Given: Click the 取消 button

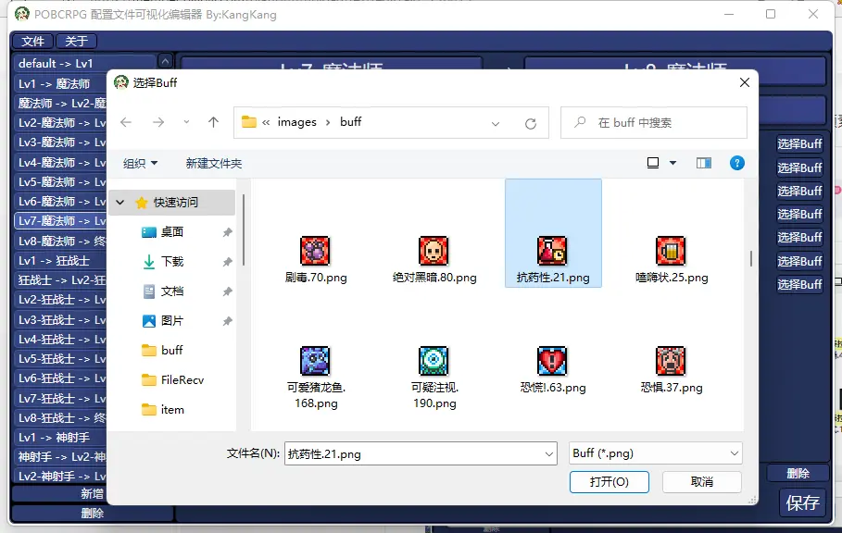Looking at the screenshot, I should tap(702, 482).
